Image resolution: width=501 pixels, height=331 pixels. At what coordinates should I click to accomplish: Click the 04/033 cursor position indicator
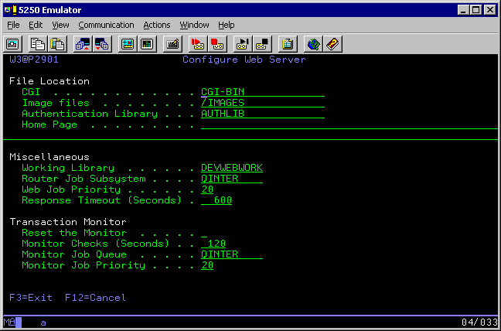[x=479, y=322]
